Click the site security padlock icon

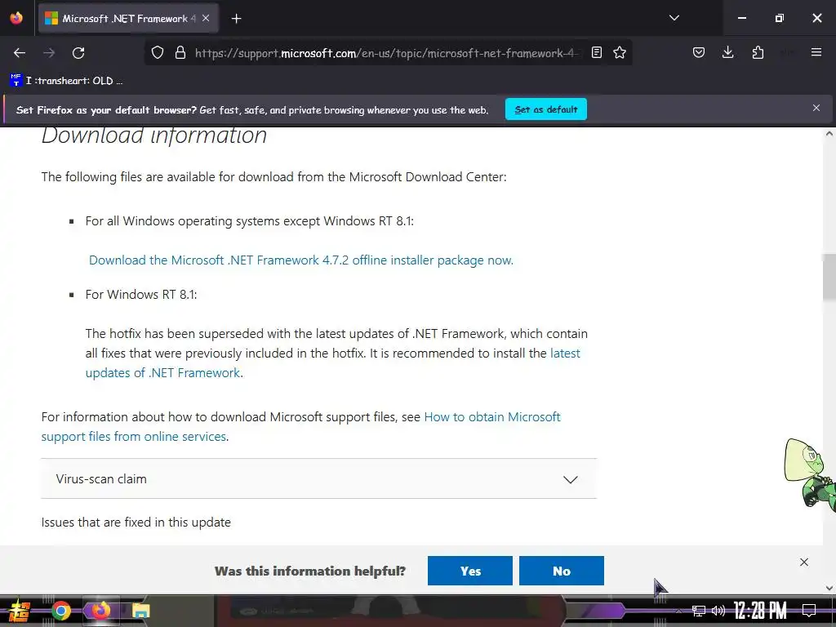(x=180, y=53)
